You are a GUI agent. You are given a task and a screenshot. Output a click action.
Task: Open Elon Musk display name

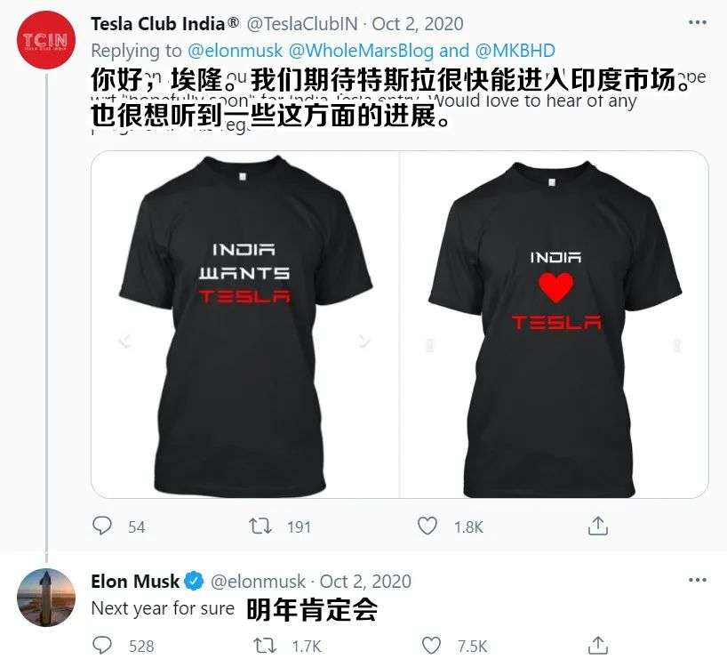coord(135,581)
